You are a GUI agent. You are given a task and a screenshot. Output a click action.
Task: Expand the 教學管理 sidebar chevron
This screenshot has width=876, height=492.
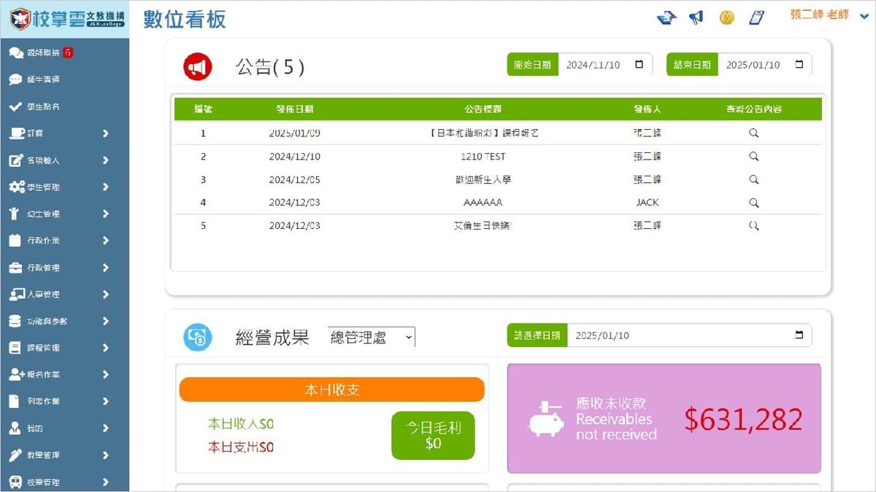click(106, 455)
